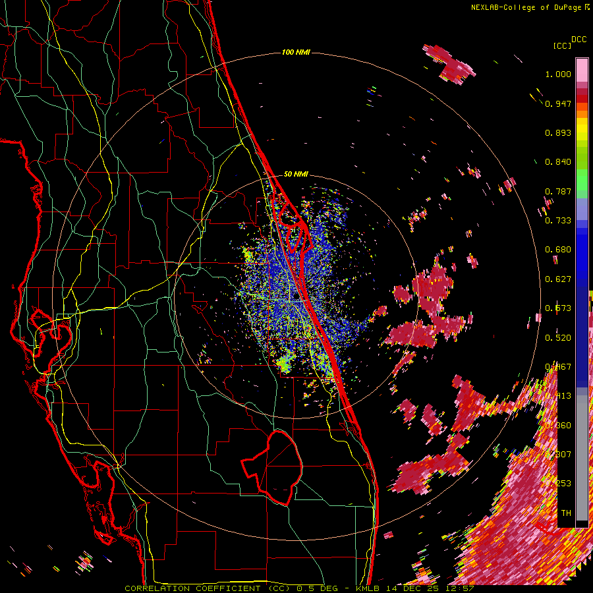The height and width of the screenshot is (593, 593).
Task: Click the 0.520 color scale value
Action: pos(558,338)
